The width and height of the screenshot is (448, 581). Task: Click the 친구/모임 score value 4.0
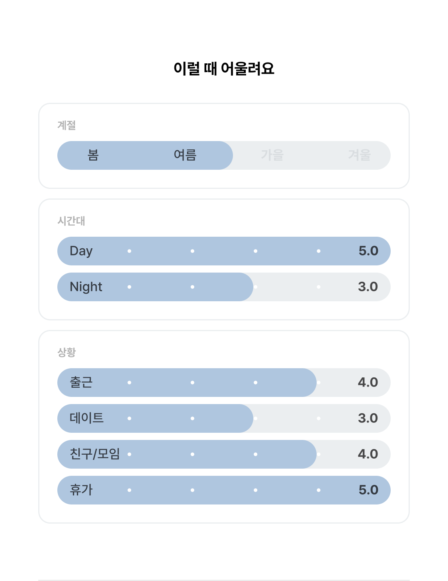(368, 454)
